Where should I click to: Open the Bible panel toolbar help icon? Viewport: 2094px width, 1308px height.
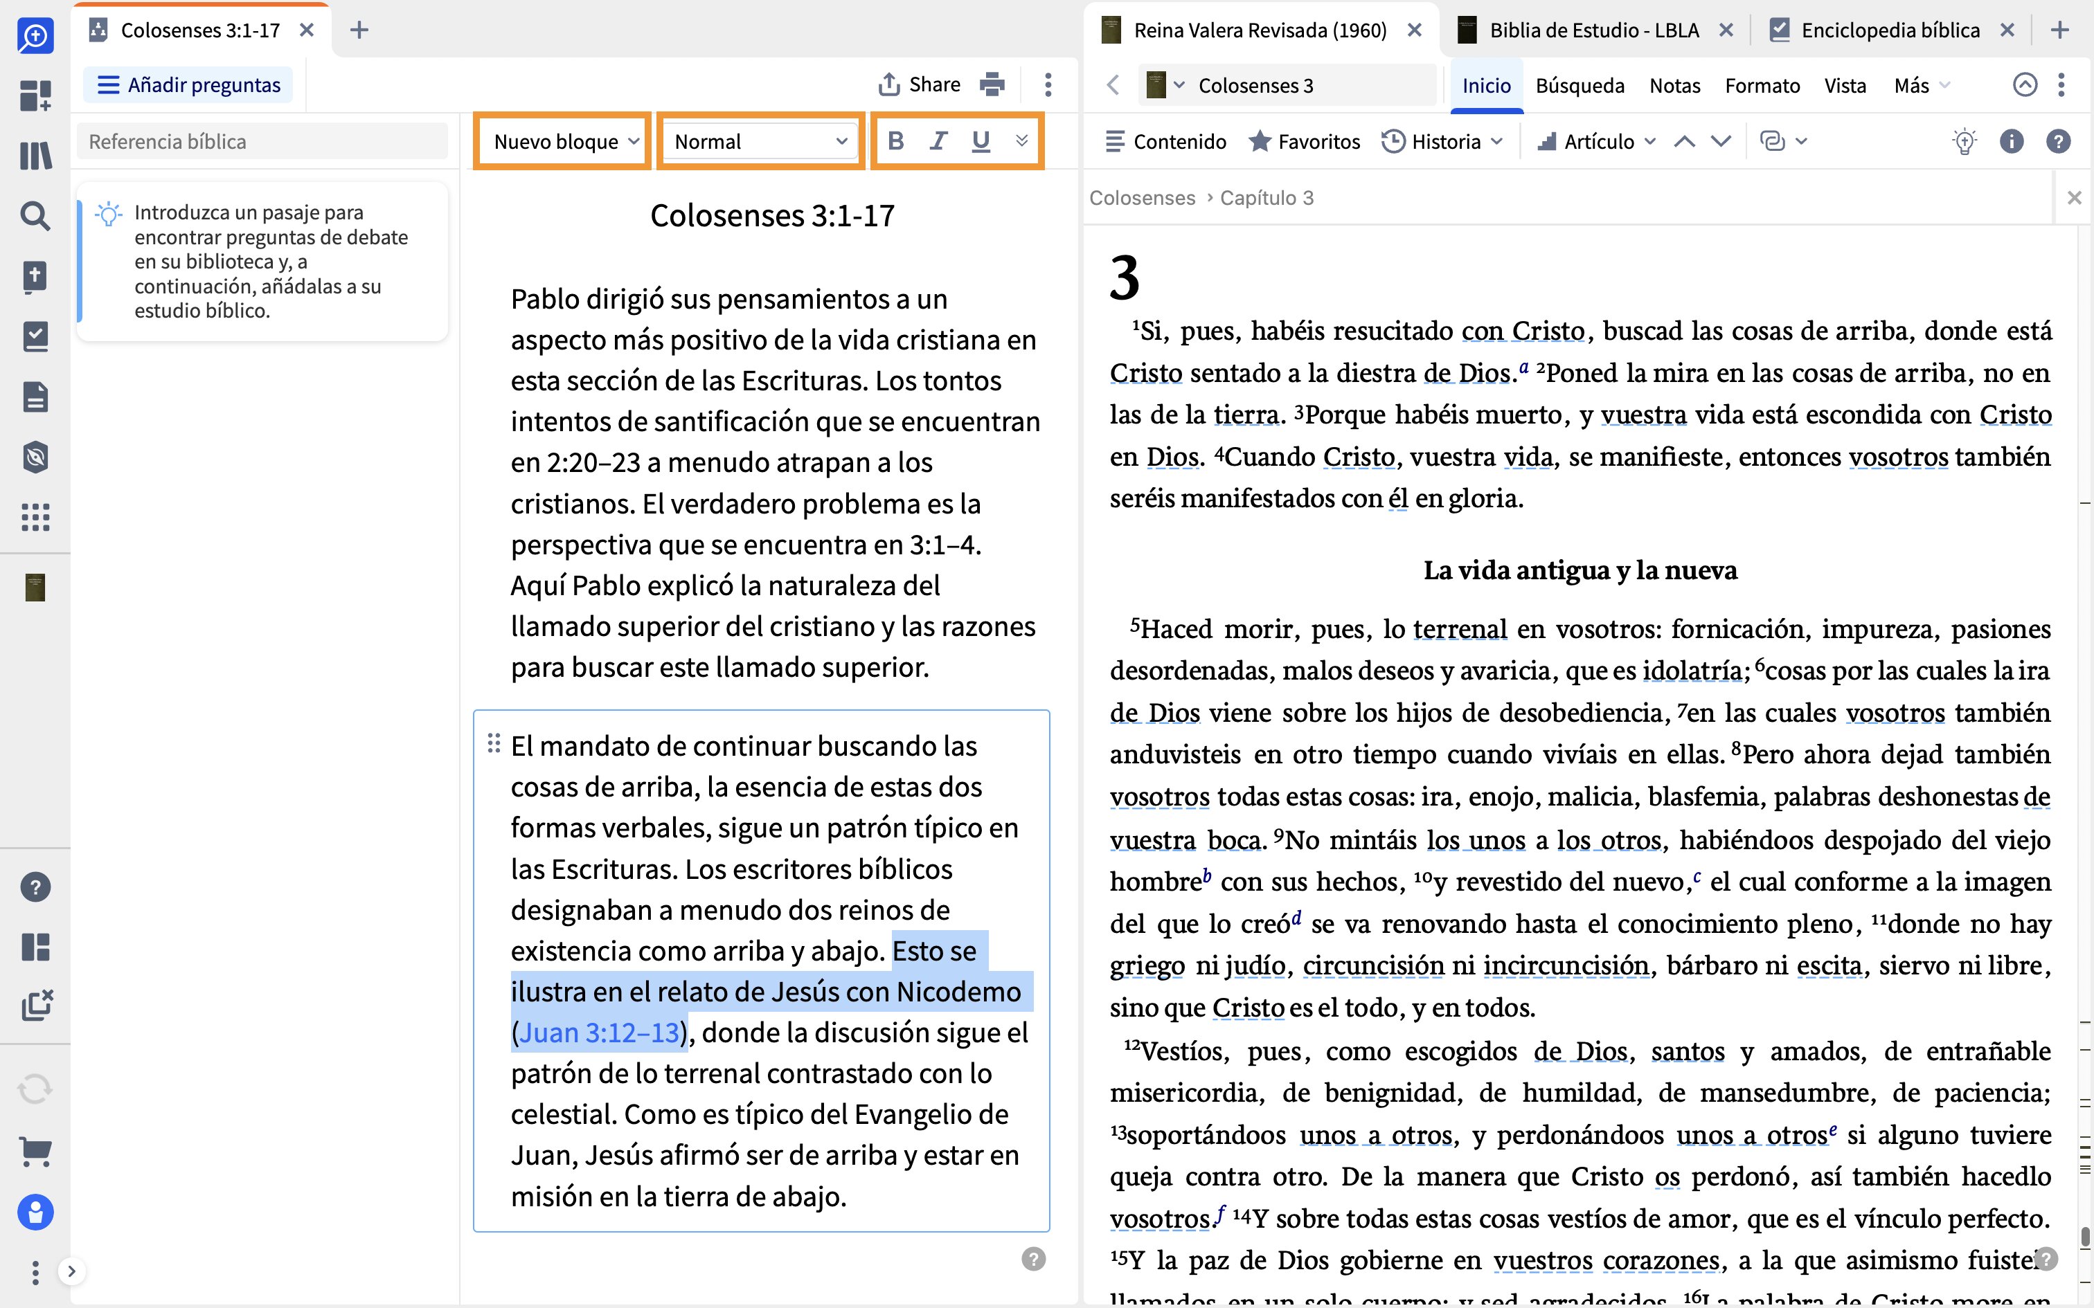2059,141
